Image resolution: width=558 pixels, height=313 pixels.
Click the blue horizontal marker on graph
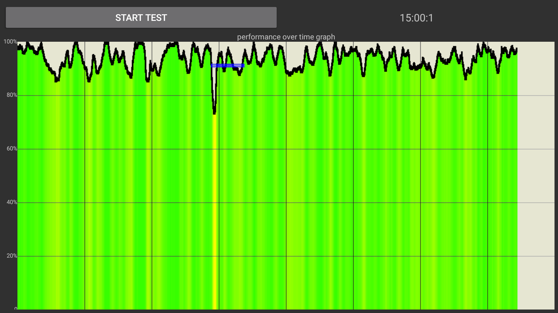click(228, 65)
